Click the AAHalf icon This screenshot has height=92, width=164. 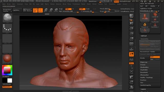coord(131,39)
